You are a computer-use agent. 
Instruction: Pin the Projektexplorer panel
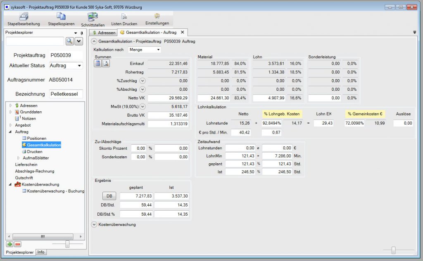(82, 33)
